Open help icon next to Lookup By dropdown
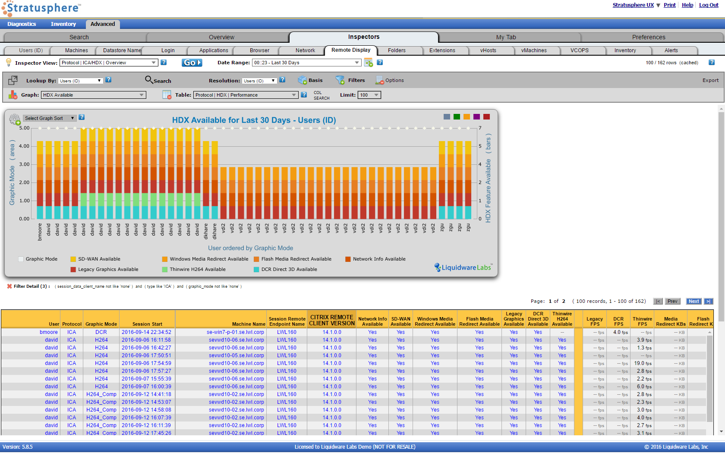 click(108, 80)
